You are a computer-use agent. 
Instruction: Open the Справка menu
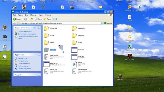tap(48, 15)
